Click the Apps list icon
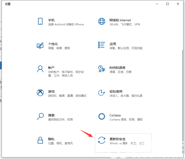 click(102, 45)
